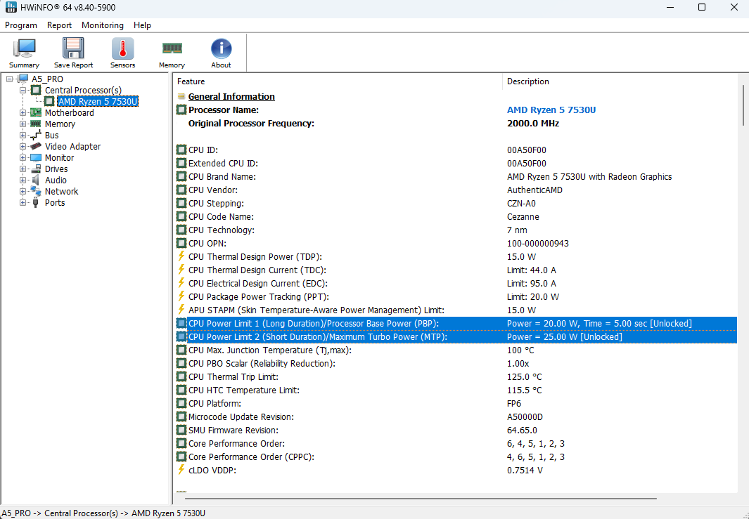This screenshot has height=519, width=749.
Task: Click the Video Adapter icon in tree
Action: click(36, 147)
